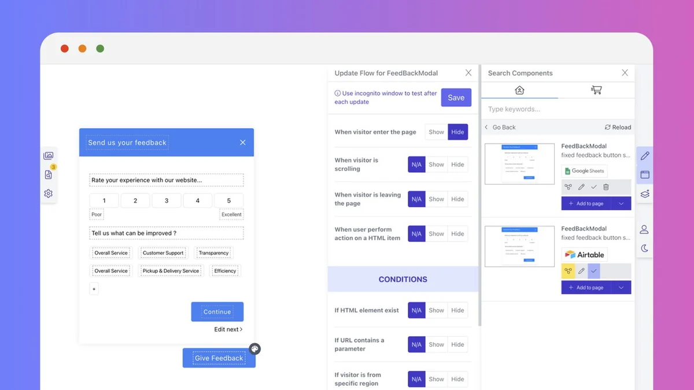Click the yellow flow icon for Airtable component
694x390 pixels.
tap(568, 271)
